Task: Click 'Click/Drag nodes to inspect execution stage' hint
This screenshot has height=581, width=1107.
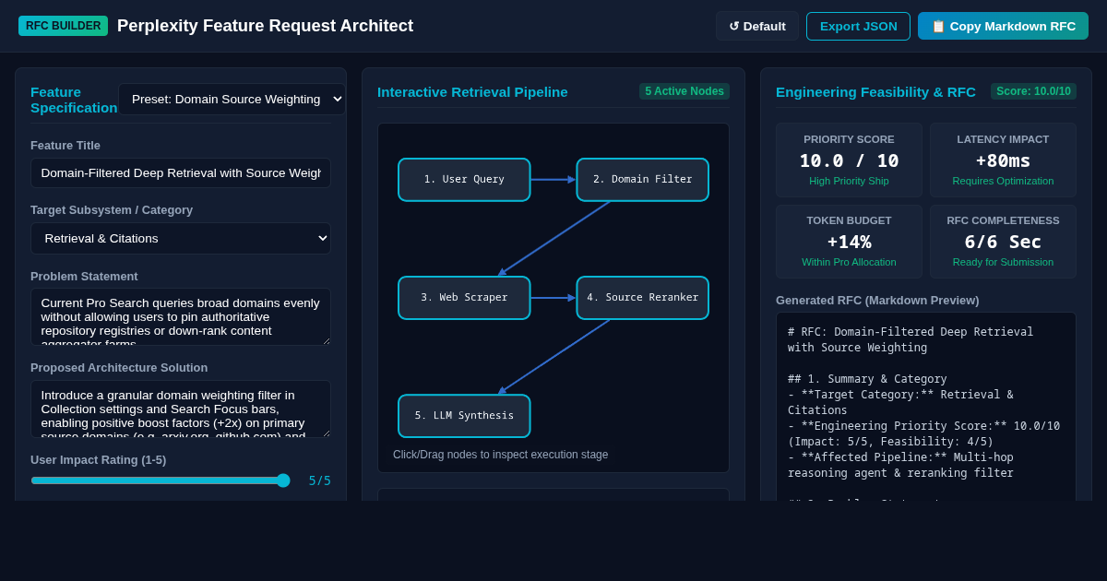Action: tap(500, 455)
